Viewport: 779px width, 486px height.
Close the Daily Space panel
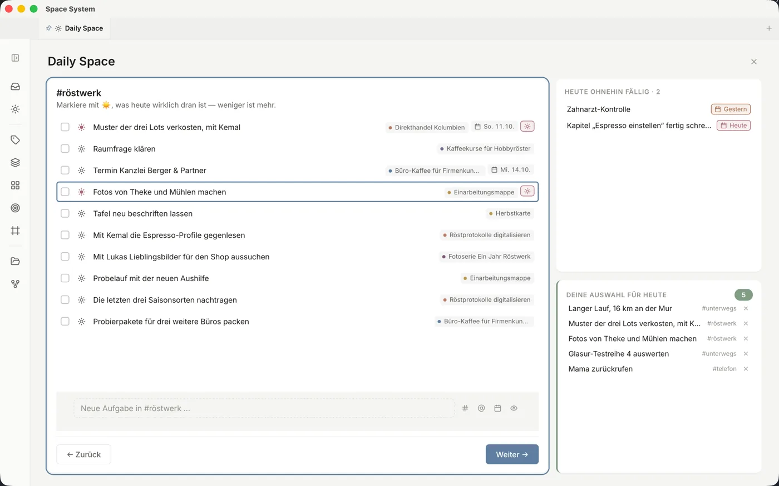pos(753,62)
